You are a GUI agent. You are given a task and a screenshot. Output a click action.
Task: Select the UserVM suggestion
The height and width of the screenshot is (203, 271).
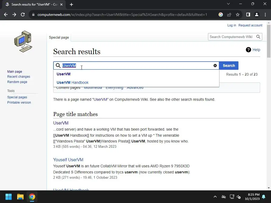(x=136, y=74)
